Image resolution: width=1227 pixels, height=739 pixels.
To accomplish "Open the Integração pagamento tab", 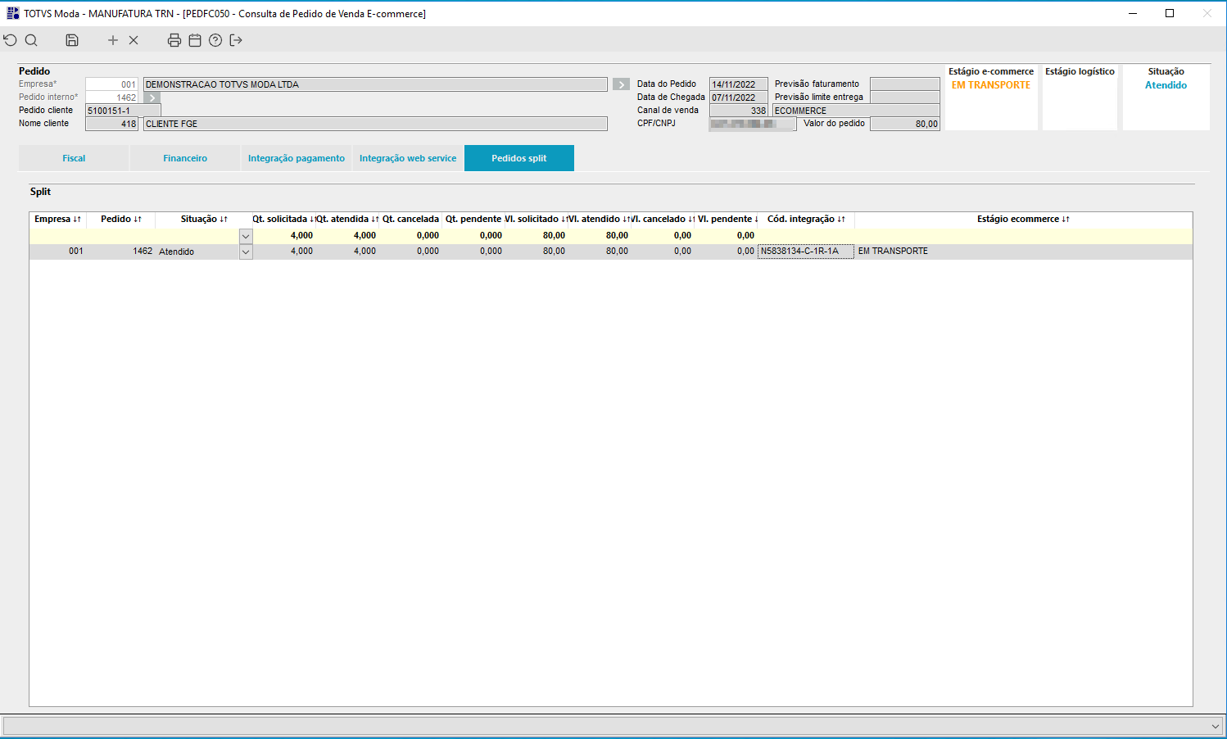I will point(297,158).
